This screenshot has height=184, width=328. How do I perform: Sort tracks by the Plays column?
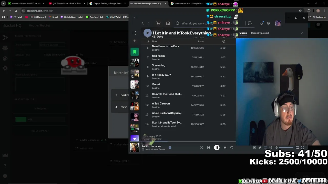[x=201, y=41]
